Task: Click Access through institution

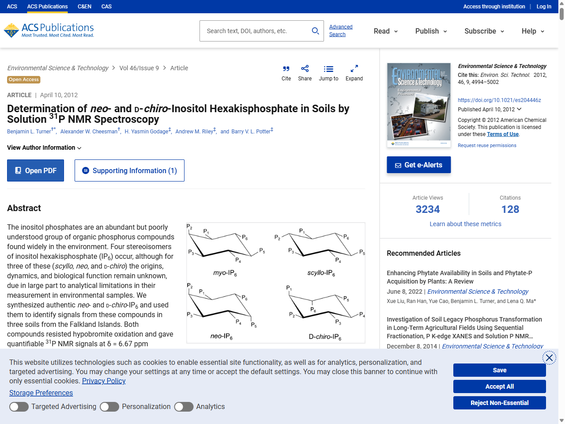Action: [x=494, y=7]
